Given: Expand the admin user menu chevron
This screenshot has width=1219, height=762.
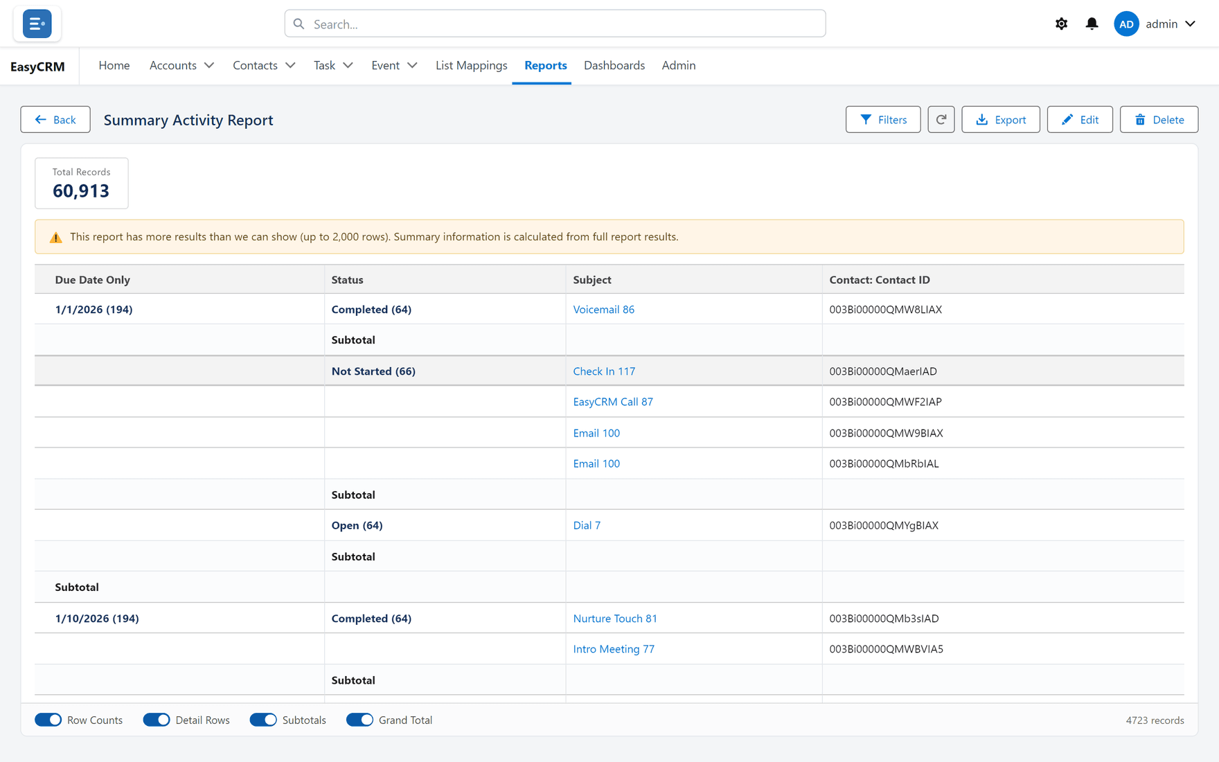Looking at the screenshot, I should coord(1190,24).
